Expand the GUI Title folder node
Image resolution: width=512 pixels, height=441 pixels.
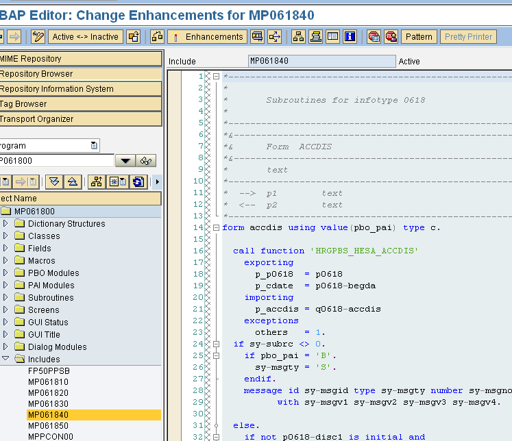tap(5, 334)
